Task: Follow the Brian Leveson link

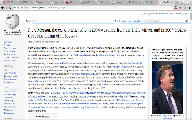Action: pos(63,81)
